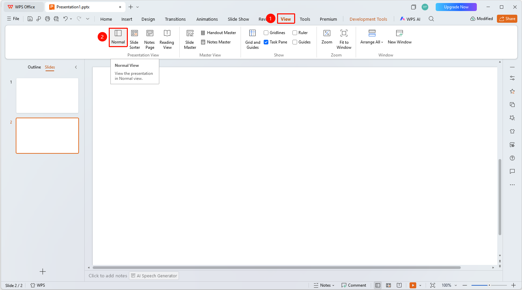Open the Notes Master
This screenshot has height=290, width=522.
click(x=215, y=42)
